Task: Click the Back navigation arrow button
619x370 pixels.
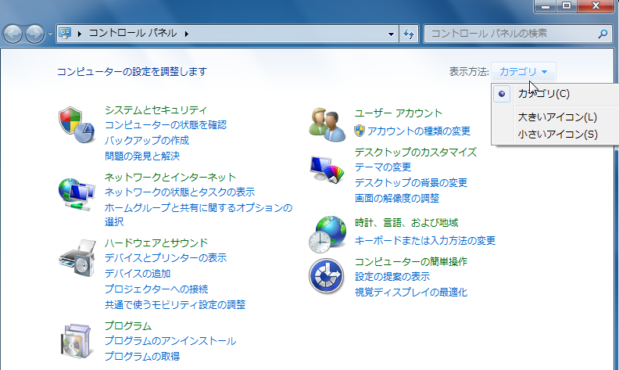Action: (13, 34)
